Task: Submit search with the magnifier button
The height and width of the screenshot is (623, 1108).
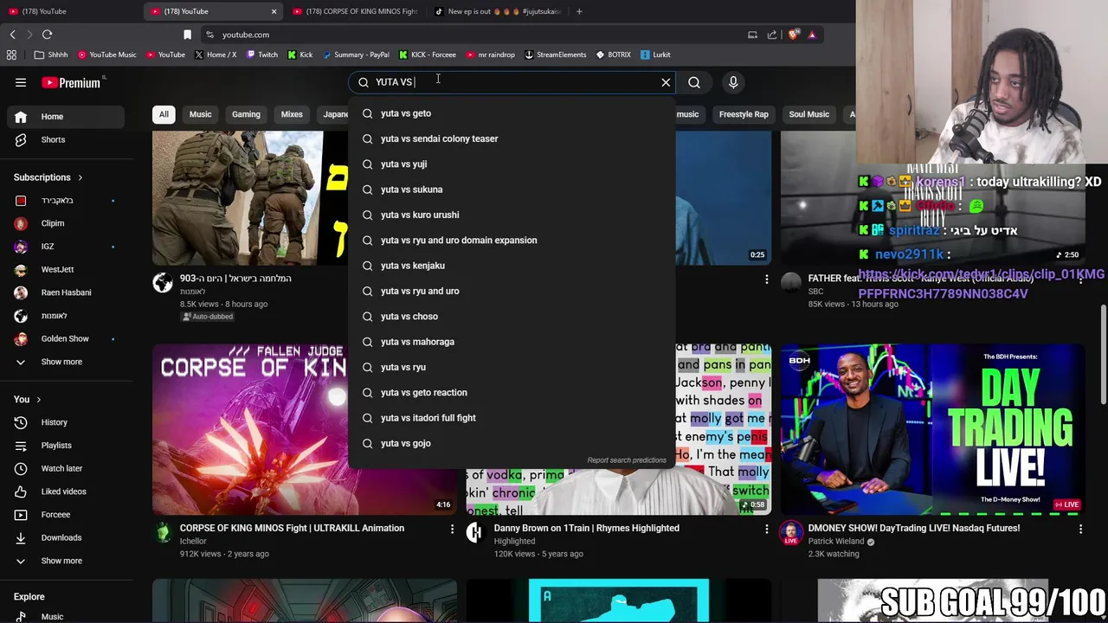Action: click(694, 82)
